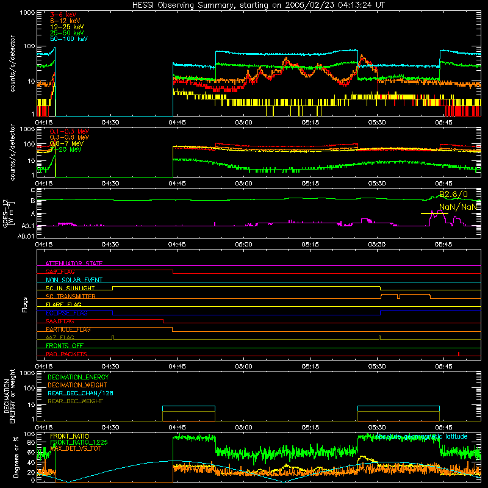The height and width of the screenshot is (488, 488).
Task: Click the 'Flags' vertical axis label
Action: 24,304
